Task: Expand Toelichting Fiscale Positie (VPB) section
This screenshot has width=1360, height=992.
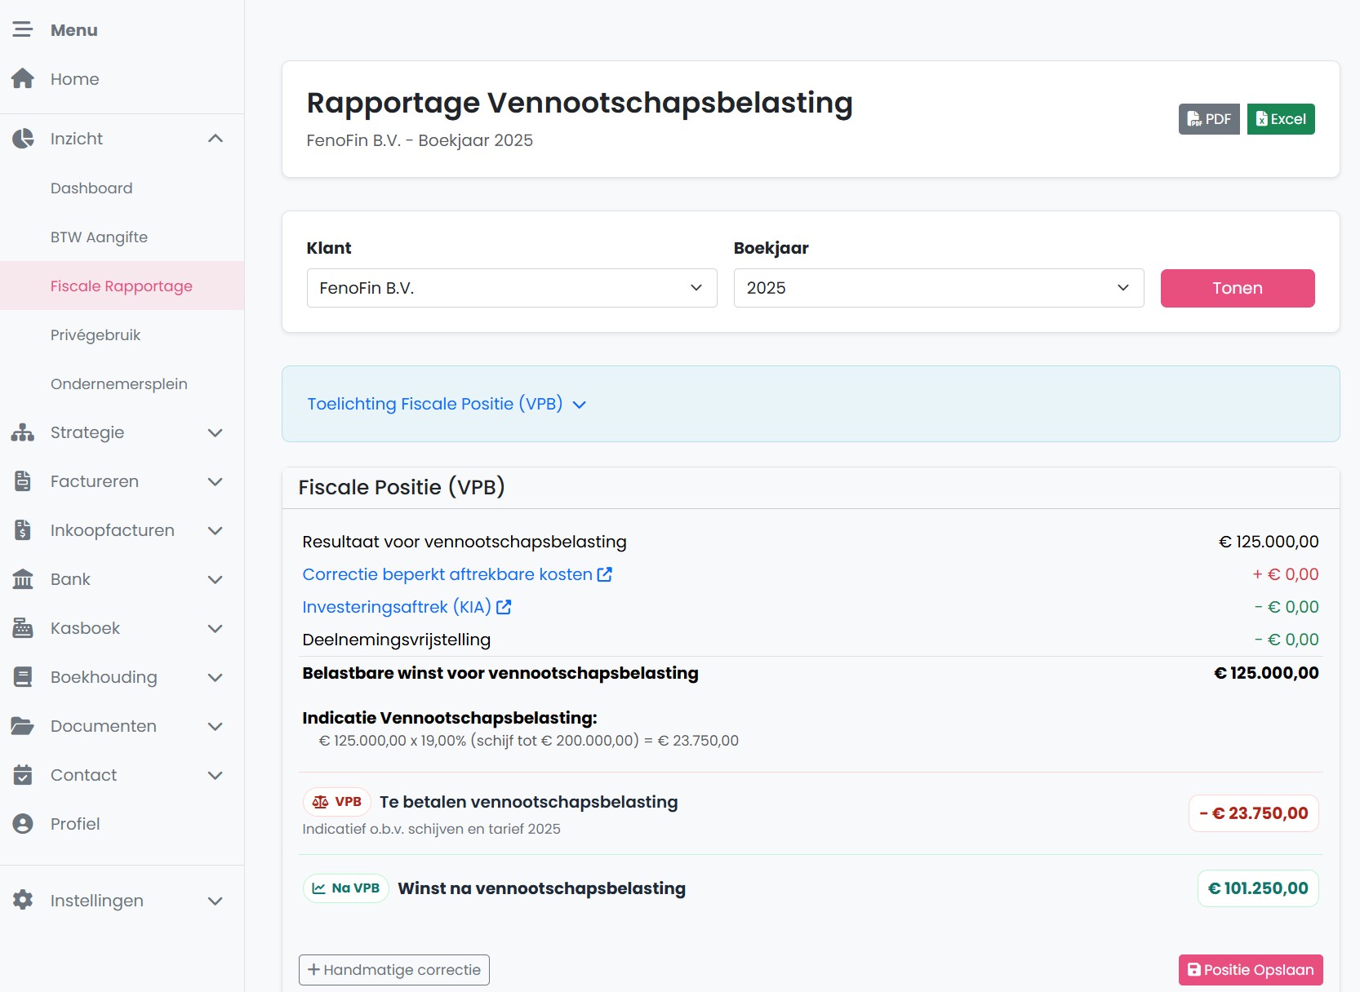Action: (447, 405)
